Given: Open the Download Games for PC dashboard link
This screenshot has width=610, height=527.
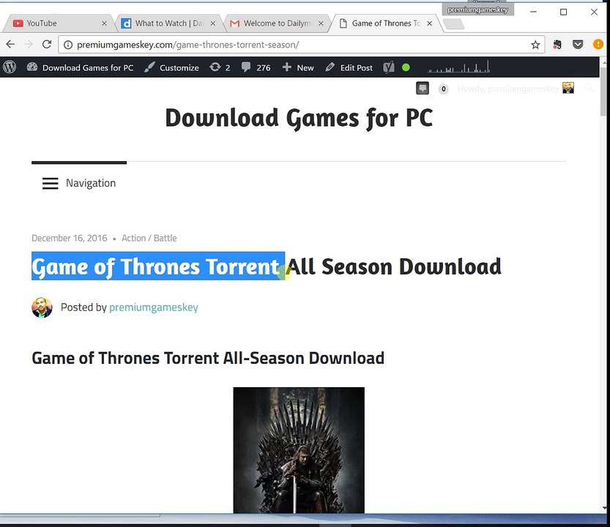Looking at the screenshot, I should [x=80, y=67].
